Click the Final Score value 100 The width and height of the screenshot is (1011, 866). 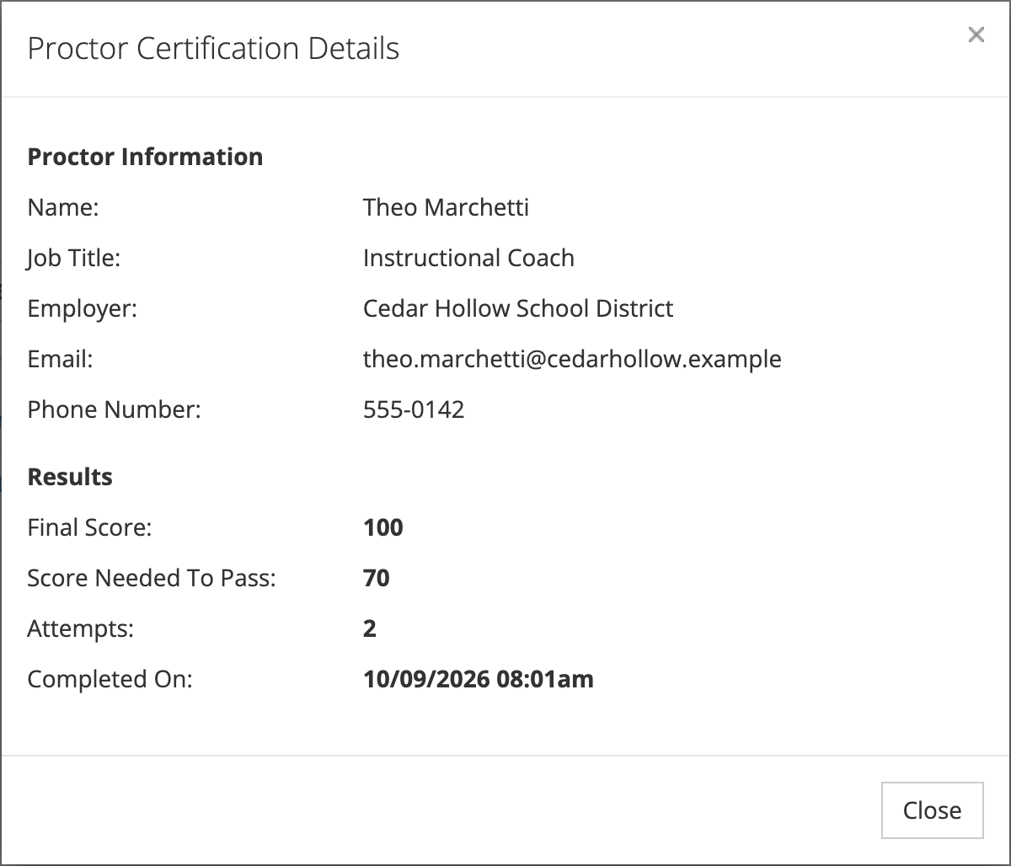click(383, 527)
